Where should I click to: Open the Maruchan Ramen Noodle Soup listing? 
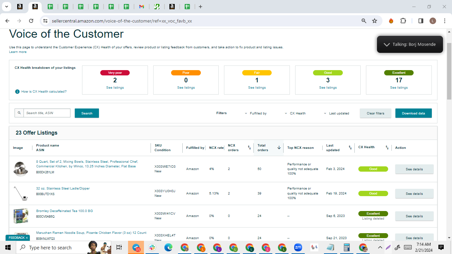(91, 233)
